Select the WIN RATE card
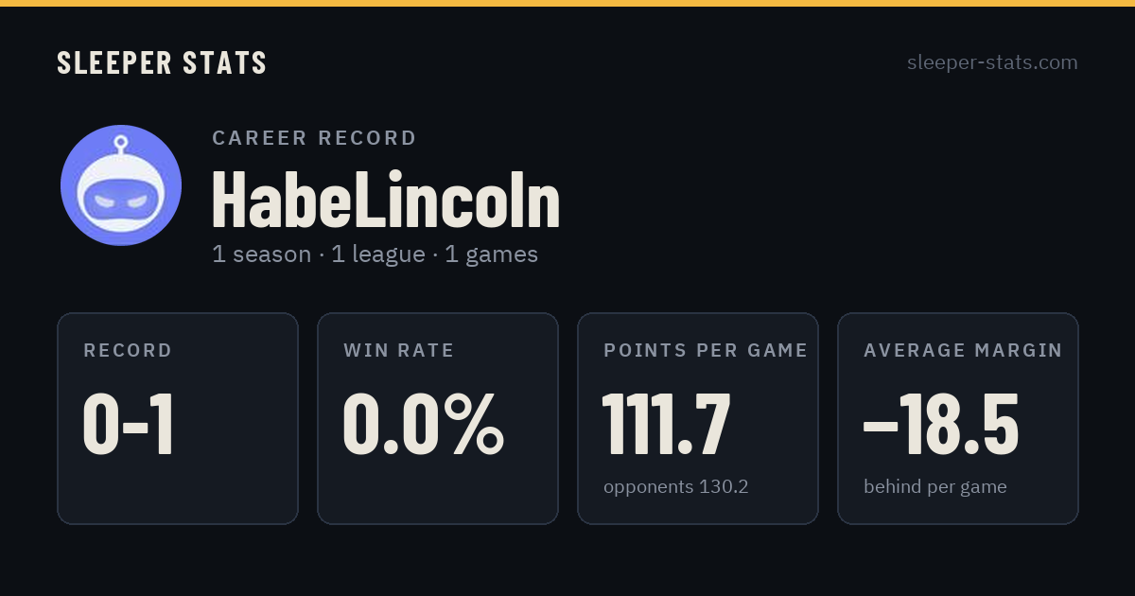The height and width of the screenshot is (596, 1135). [438, 418]
